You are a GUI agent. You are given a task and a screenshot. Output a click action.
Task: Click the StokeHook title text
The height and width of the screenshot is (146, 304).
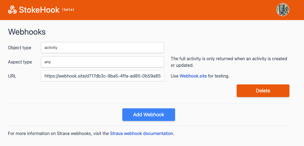(x=39, y=10)
